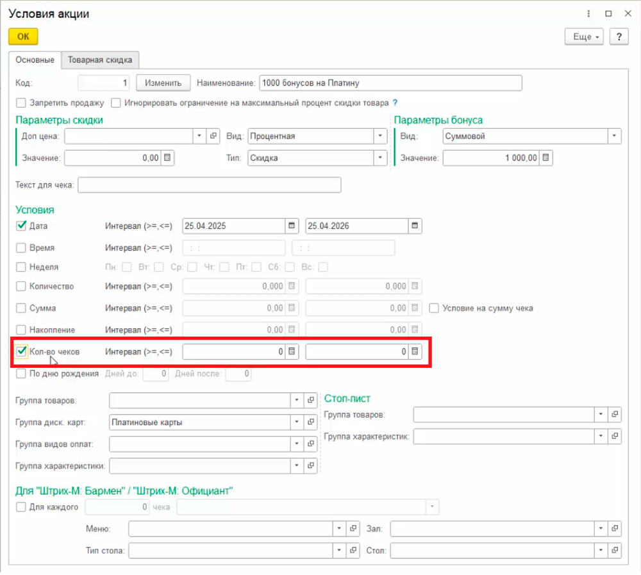Click open icon beside Стоп-лист Группа товаров

pyautogui.click(x=615, y=415)
